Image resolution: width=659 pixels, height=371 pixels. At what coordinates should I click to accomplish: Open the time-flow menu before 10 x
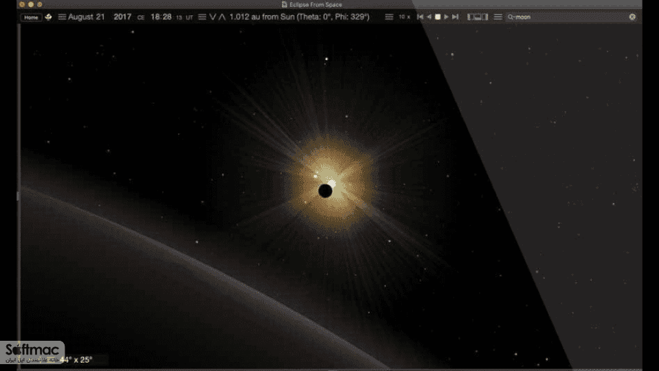pos(389,17)
